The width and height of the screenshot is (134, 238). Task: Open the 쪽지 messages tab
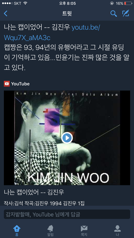point(84,230)
